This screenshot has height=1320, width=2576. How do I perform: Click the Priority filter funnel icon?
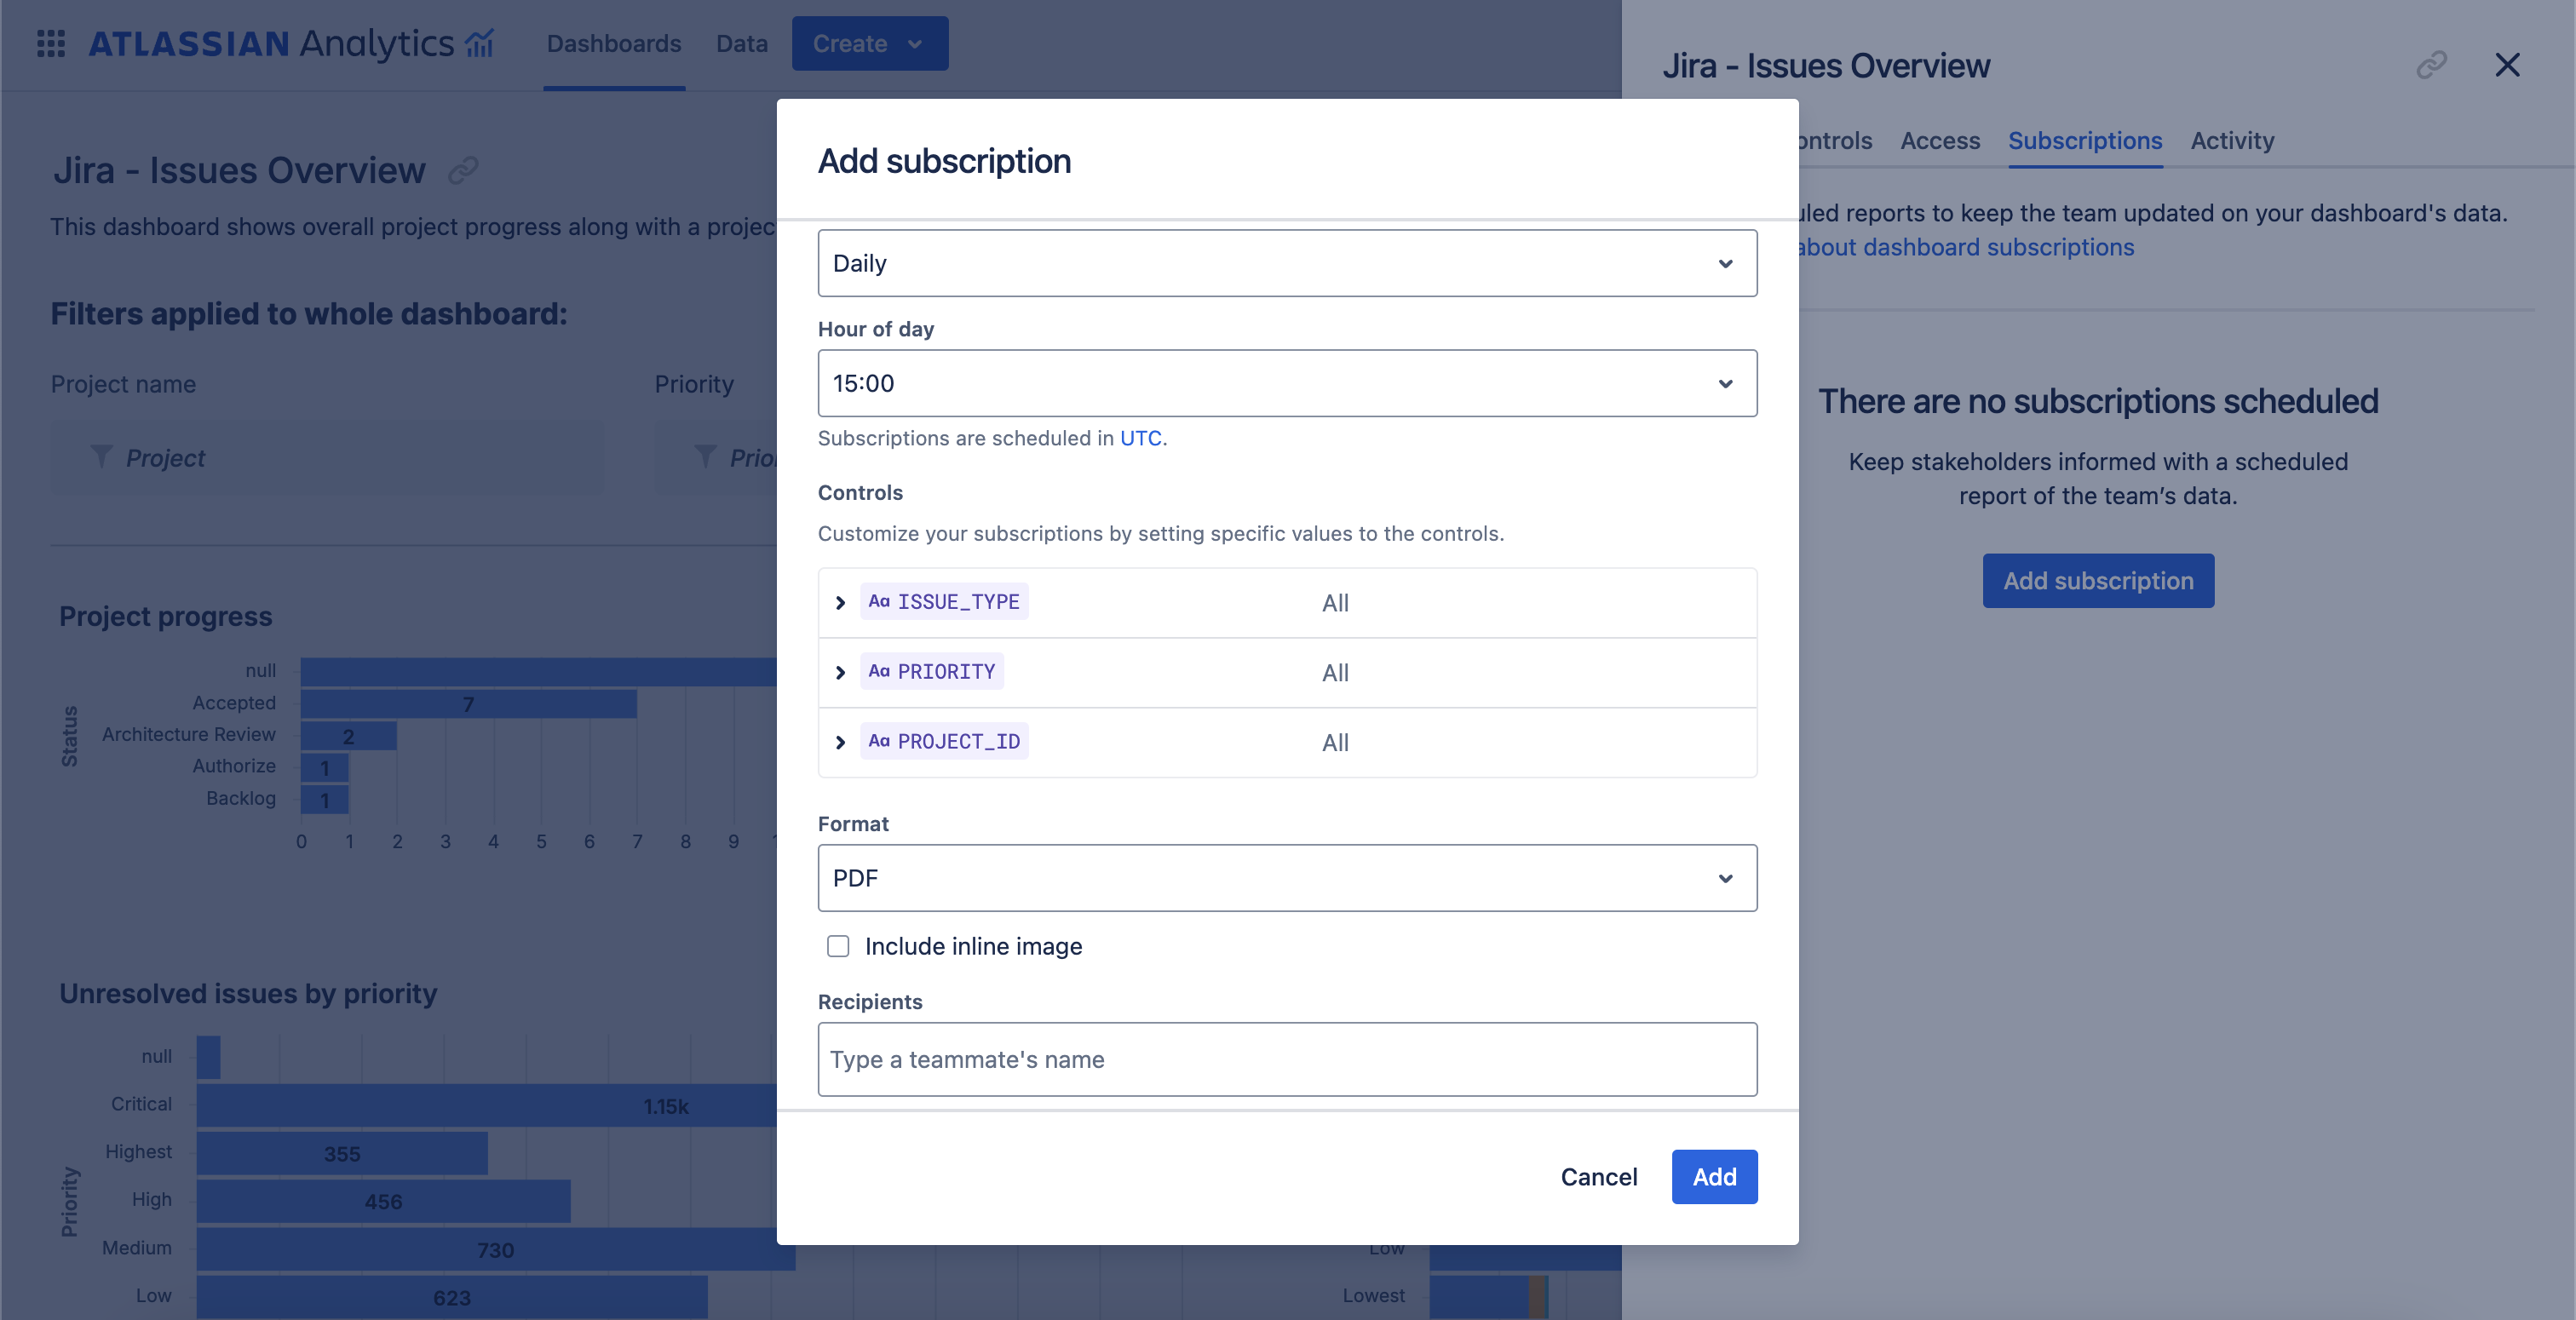point(705,457)
